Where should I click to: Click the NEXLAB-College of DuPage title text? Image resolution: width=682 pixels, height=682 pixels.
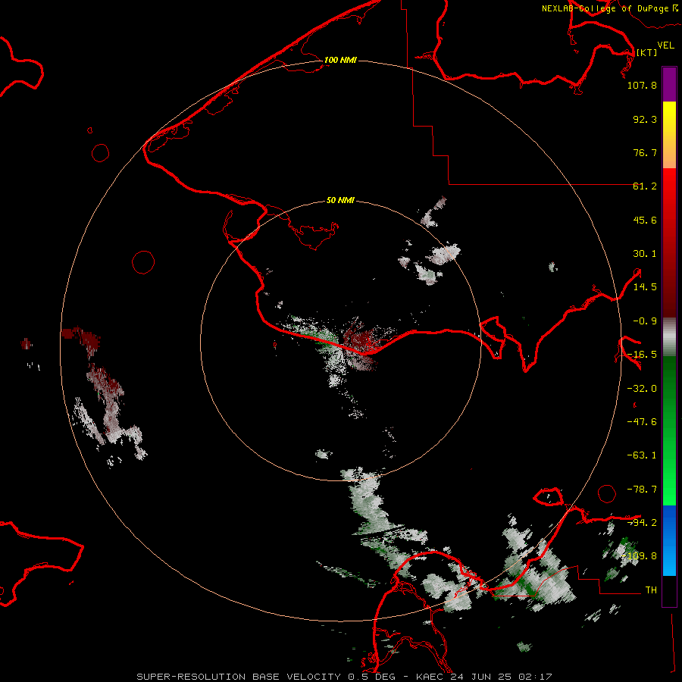pos(605,8)
